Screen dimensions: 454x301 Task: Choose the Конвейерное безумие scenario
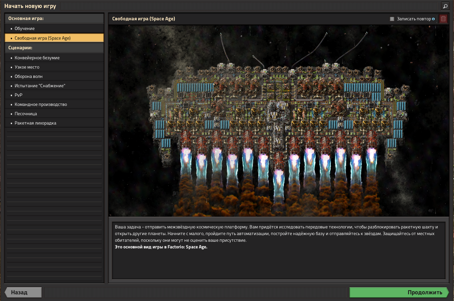pos(54,58)
